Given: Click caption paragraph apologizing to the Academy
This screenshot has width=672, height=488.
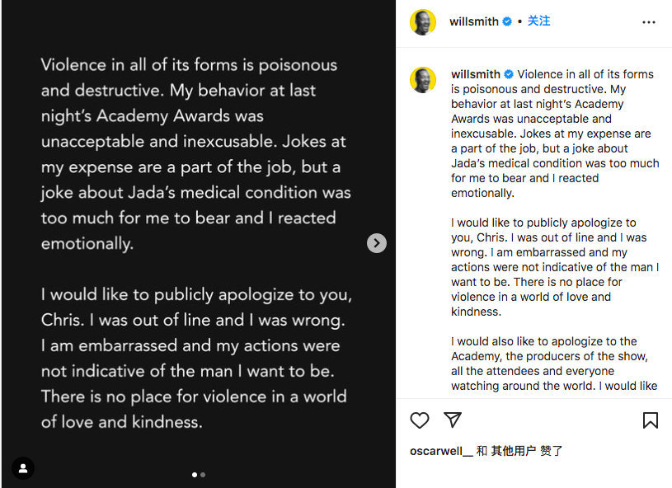Looking at the screenshot, I should (x=554, y=364).
